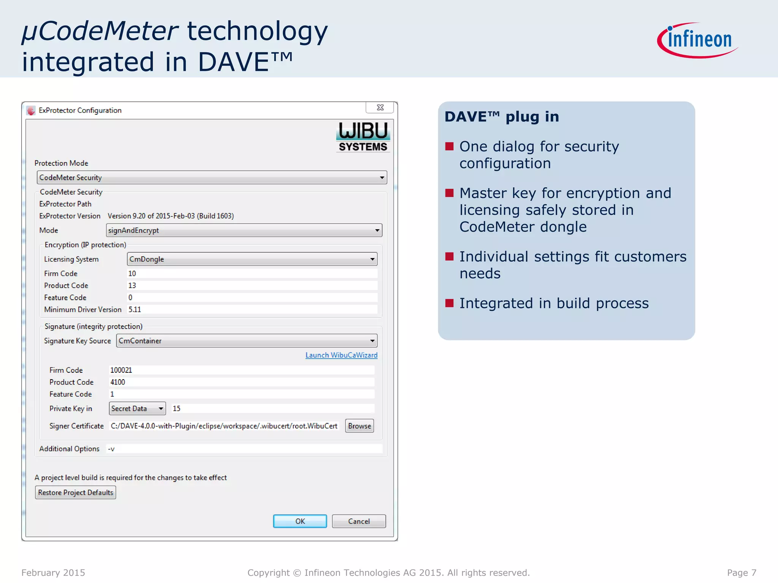Screen dimensions: 778x583
Task: Open the Private Key in Secret Data dropdown
Action: click(137, 408)
